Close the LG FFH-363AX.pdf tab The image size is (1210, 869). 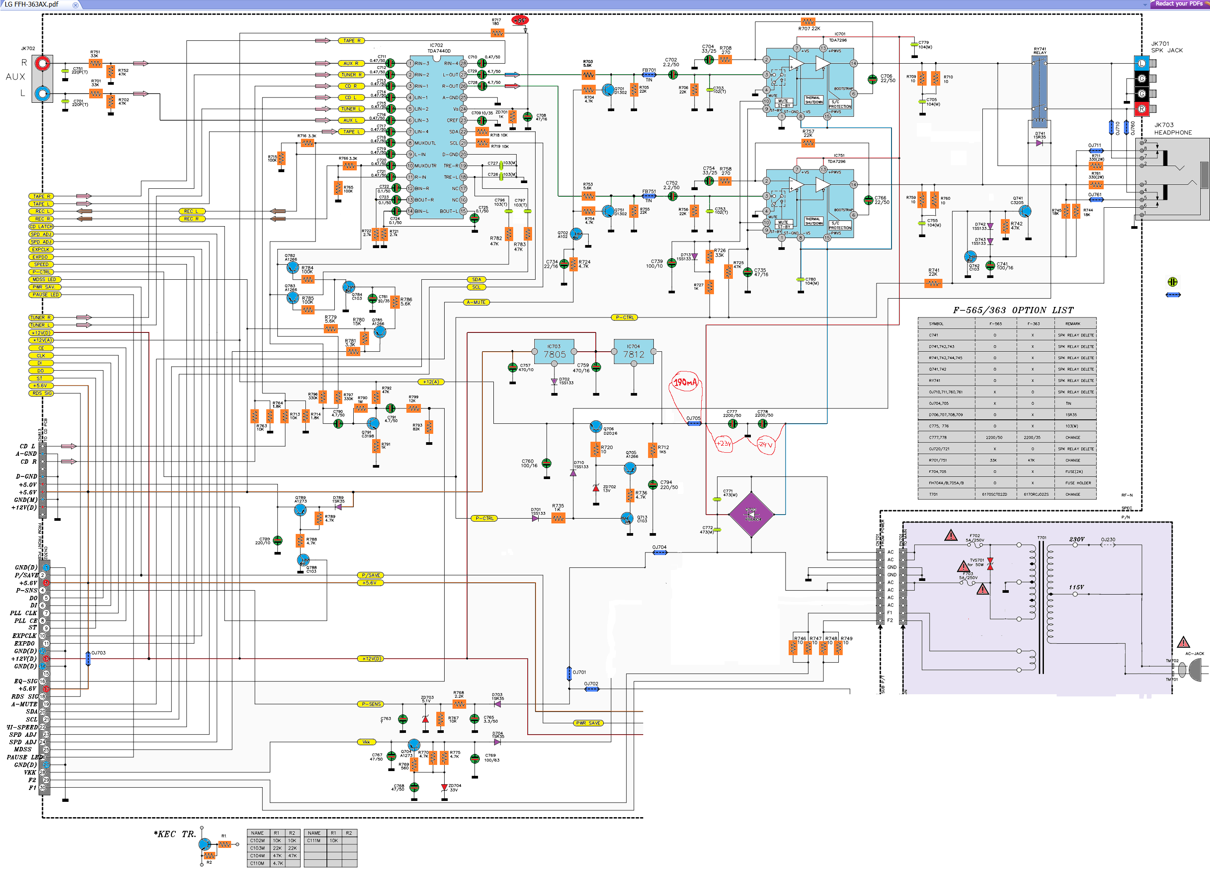coord(75,5)
